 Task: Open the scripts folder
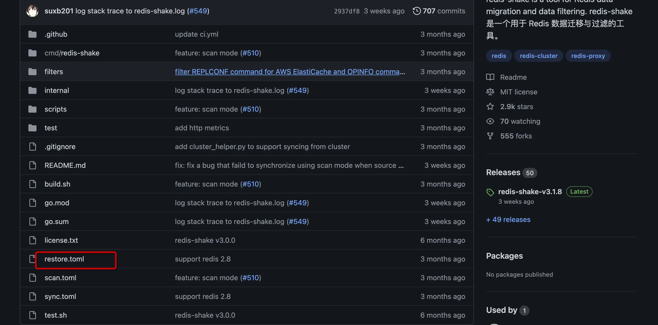click(56, 109)
